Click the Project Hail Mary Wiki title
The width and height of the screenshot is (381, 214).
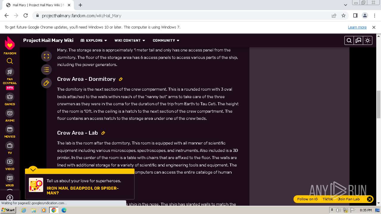point(48,40)
